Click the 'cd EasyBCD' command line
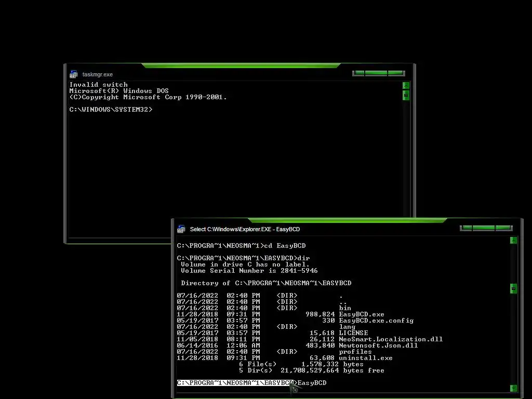 pyautogui.click(x=241, y=246)
